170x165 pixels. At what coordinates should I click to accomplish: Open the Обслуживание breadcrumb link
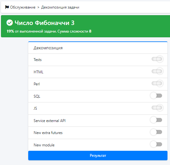pos(23,7)
